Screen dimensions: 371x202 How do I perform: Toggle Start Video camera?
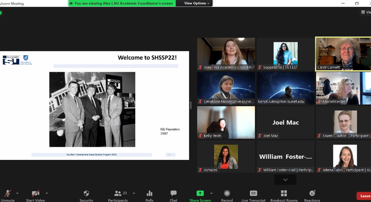coord(35,194)
